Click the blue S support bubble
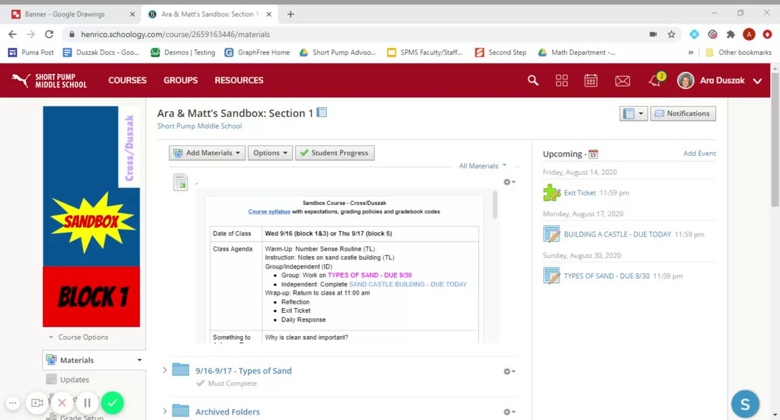Screen dimensions: 780x420 (x=745, y=404)
